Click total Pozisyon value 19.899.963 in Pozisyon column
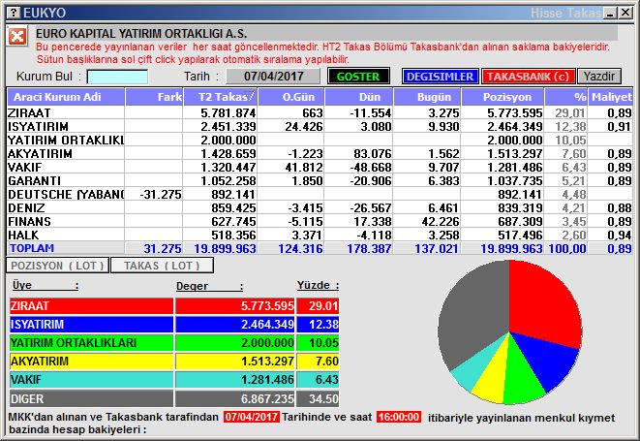The height and width of the screenshot is (441, 640). point(511,248)
